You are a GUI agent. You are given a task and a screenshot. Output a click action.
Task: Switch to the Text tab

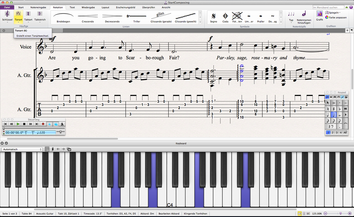click(x=72, y=7)
